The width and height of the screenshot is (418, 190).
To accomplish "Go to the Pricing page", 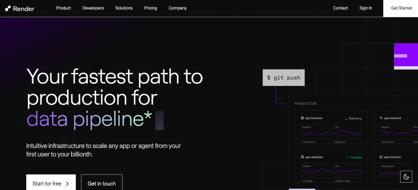I will click(x=151, y=8).
